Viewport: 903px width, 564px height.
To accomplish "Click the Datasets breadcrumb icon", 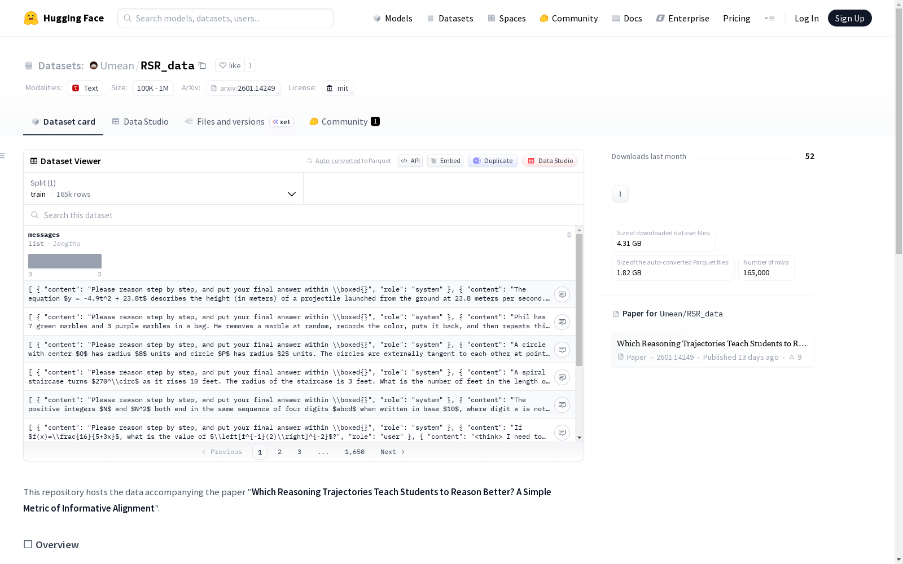I will click(x=29, y=66).
